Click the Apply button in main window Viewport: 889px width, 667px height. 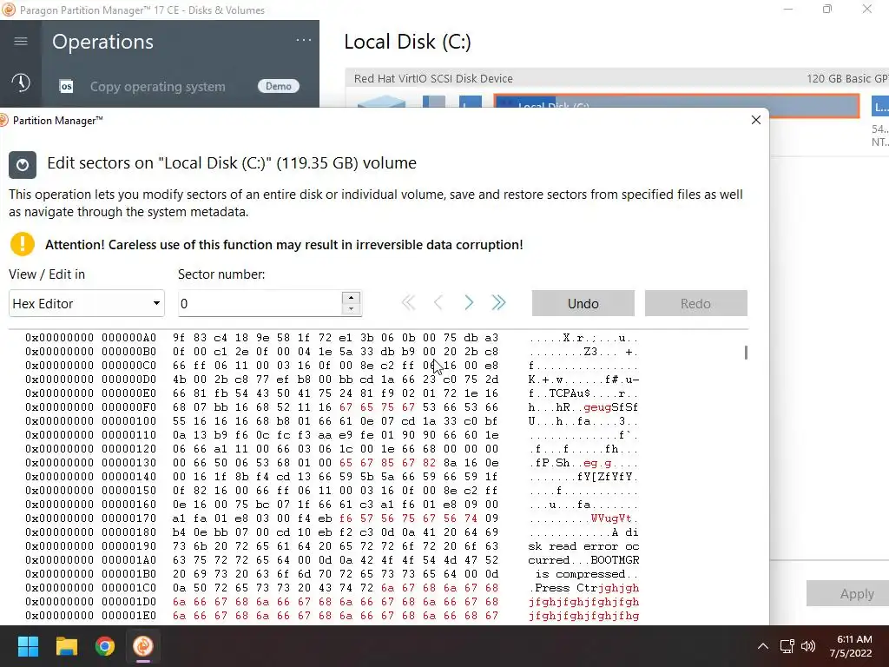[847, 593]
